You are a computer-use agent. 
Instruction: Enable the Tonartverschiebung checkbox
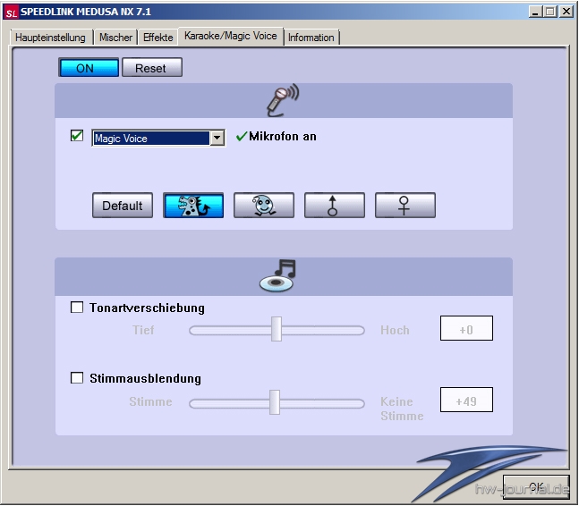coord(77,308)
